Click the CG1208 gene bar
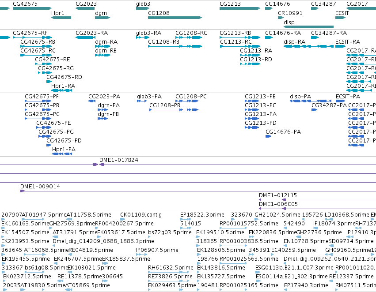 click(x=175, y=18)
